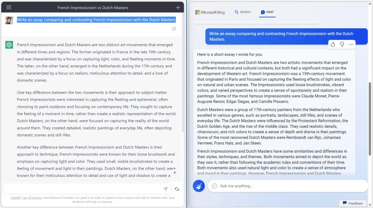Click the new topic broom button
Viewport: 373px width, 208px height.
(x=199, y=186)
